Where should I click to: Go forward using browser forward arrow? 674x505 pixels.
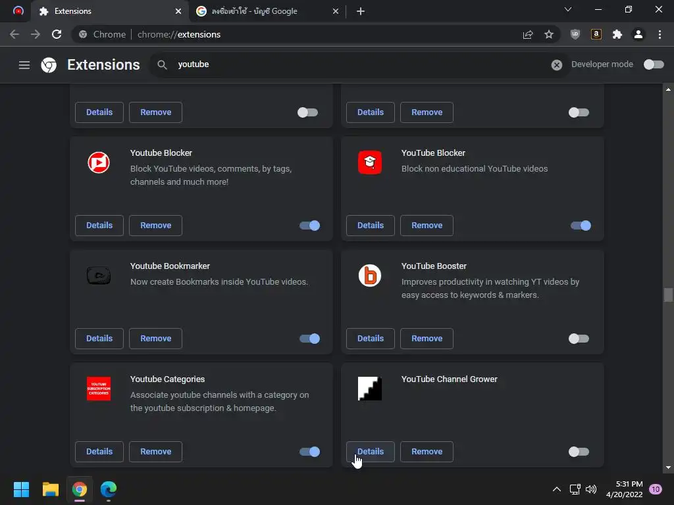(x=36, y=34)
